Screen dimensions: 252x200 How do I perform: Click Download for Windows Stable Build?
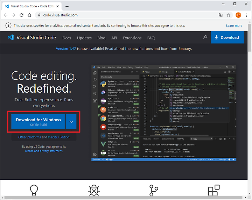(38, 122)
